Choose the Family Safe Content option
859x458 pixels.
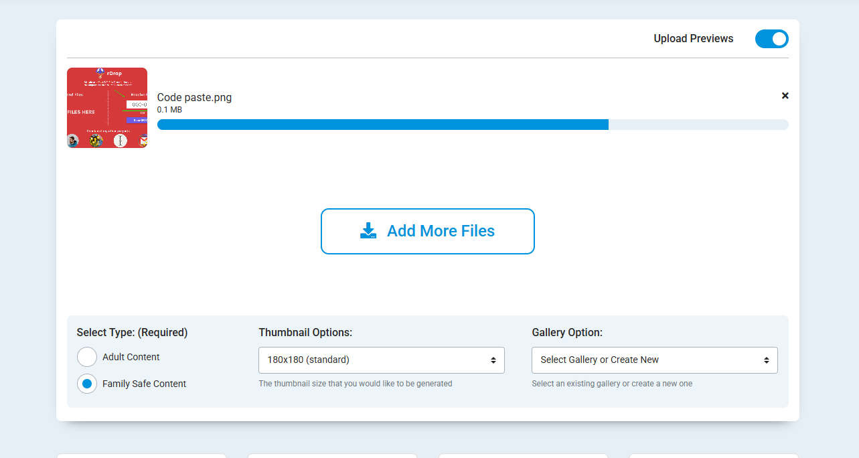tap(87, 384)
